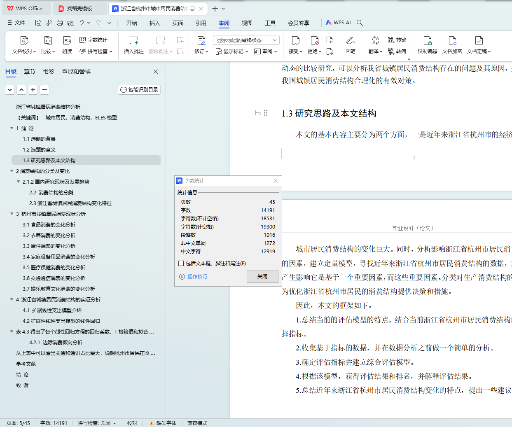Open the 审阅 pane dropdown
The image size is (512, 427).
pyautogui.click(x=265, y=51)
